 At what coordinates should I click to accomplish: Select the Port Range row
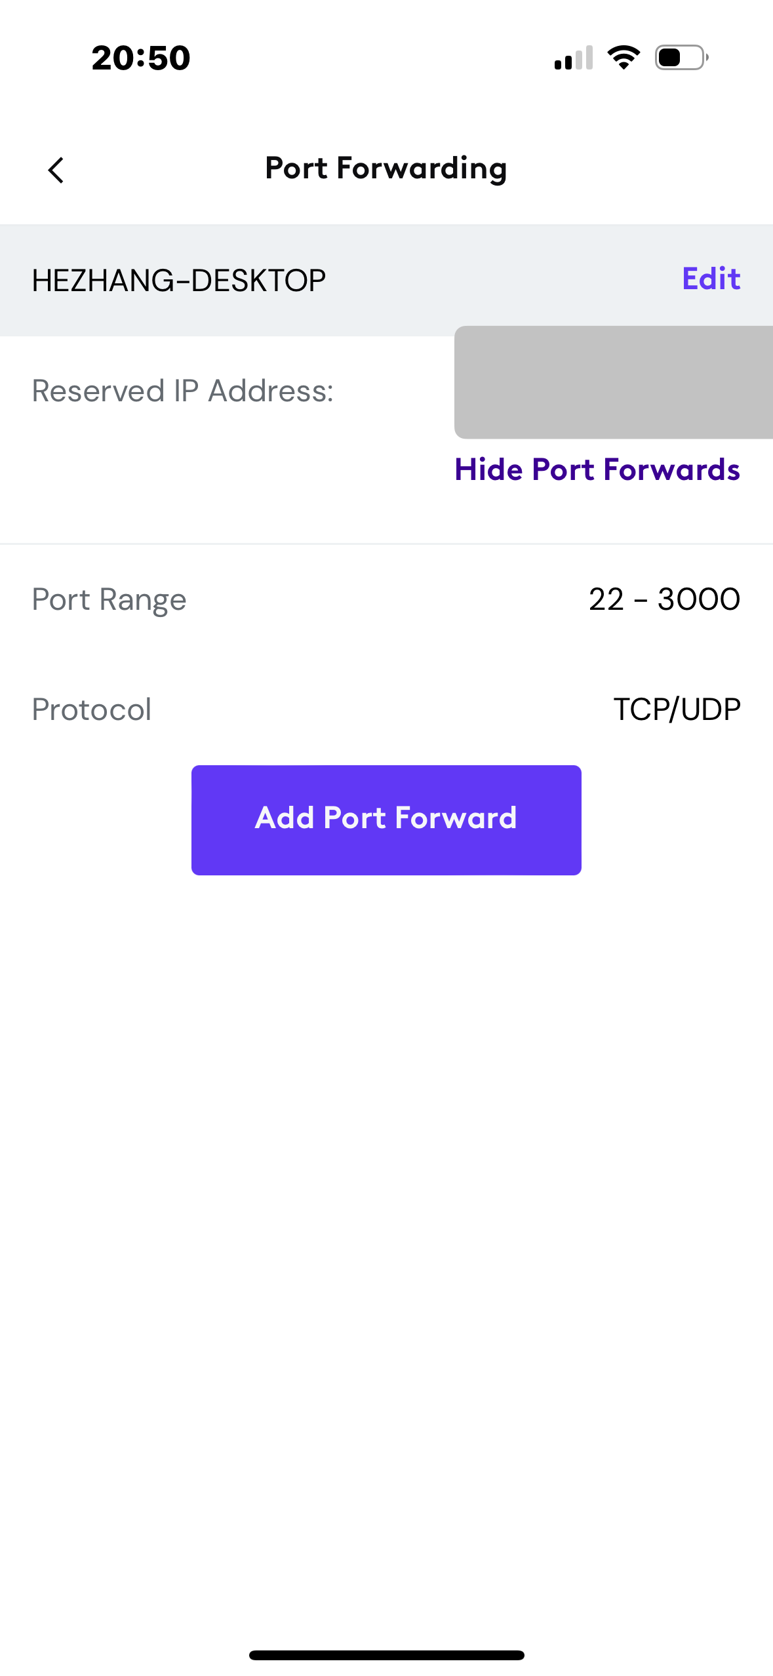[x=386, y=599]
